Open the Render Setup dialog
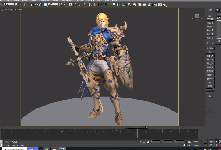This screenshot has height=150, width=221. [155, 5]
